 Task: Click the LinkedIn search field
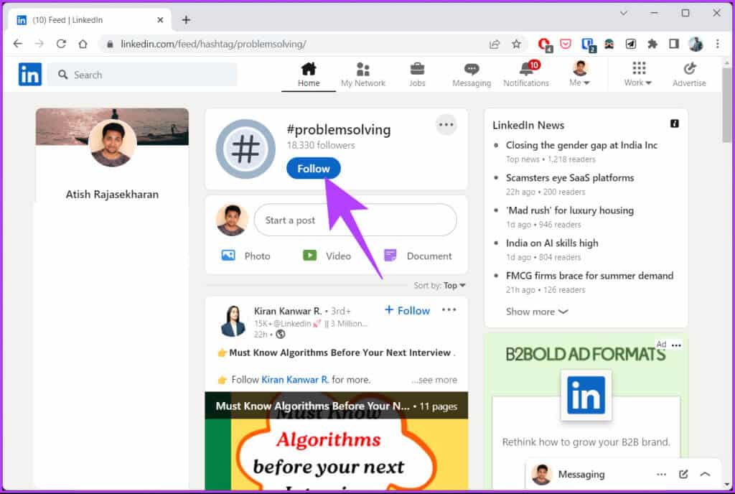coord(143,75)
